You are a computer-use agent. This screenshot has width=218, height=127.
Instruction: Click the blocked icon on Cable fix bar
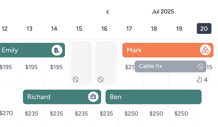click(x=200, y=66)
